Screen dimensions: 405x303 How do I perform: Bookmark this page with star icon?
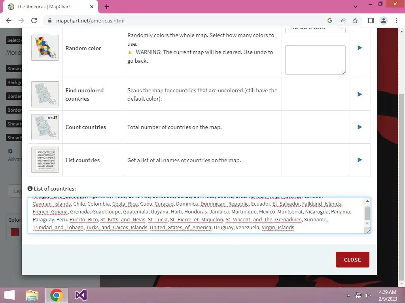pyautogui.click(x=355, y=21)
